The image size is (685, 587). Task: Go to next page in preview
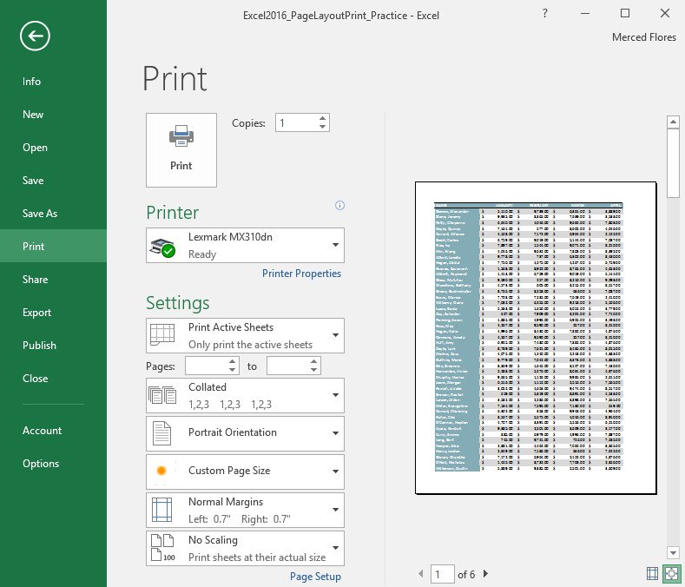(486, 574)
